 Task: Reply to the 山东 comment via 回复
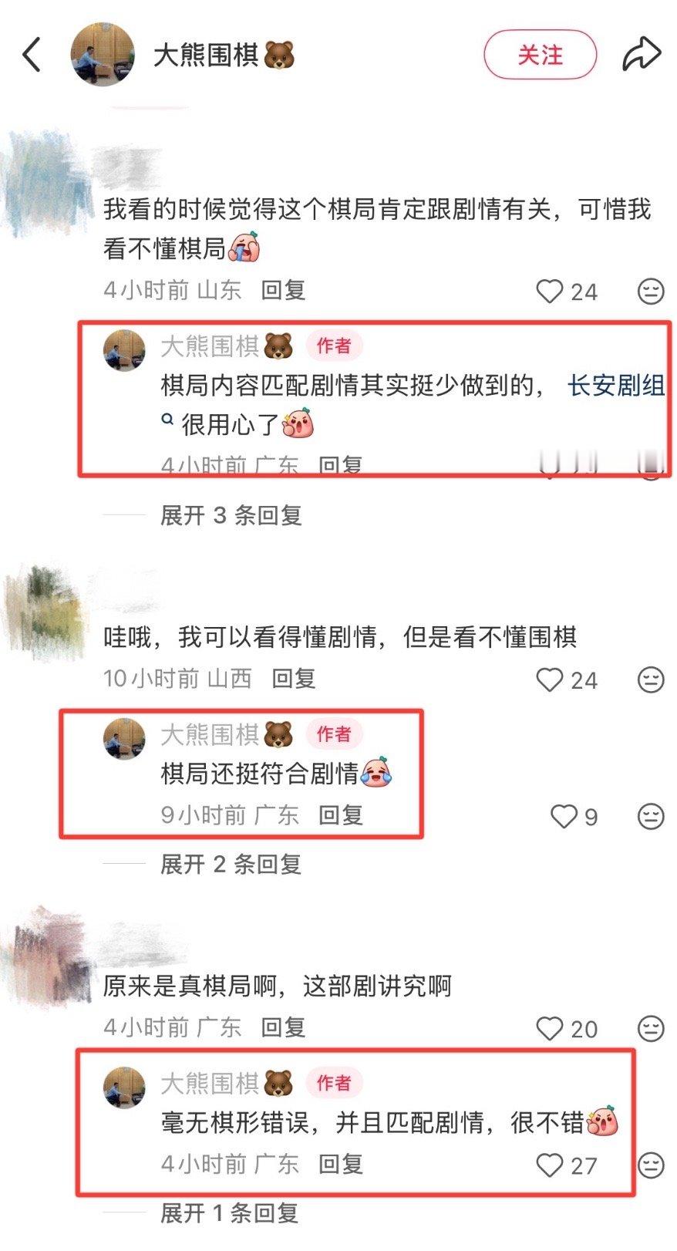point(283,290)
